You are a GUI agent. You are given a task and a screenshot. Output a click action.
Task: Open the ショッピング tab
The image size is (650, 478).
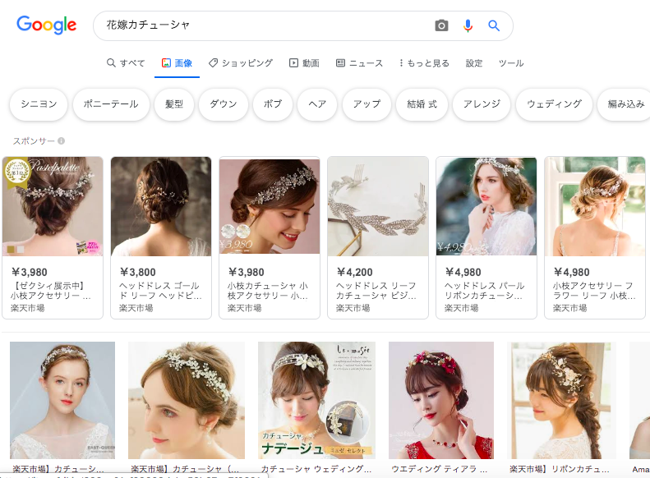[x=241, y=63]
